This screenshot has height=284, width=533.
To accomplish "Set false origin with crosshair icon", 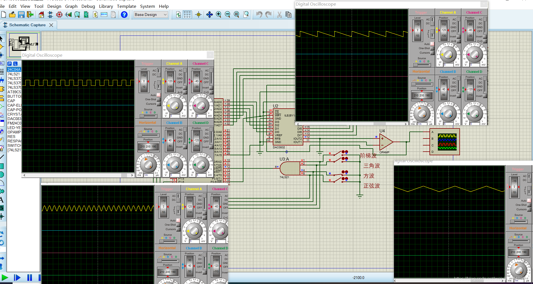I will (198, 15).
